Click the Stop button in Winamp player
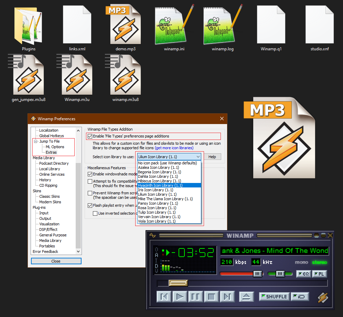This screenshot has width=343, height=317. 211,297
